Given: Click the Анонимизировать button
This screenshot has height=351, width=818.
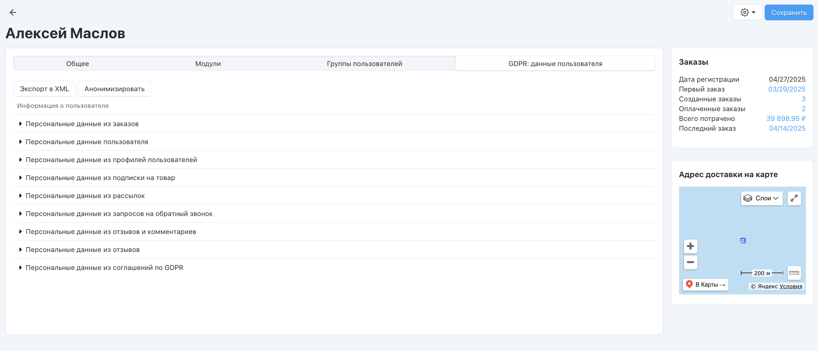Looking at the screenshot, I should [114, 89].
